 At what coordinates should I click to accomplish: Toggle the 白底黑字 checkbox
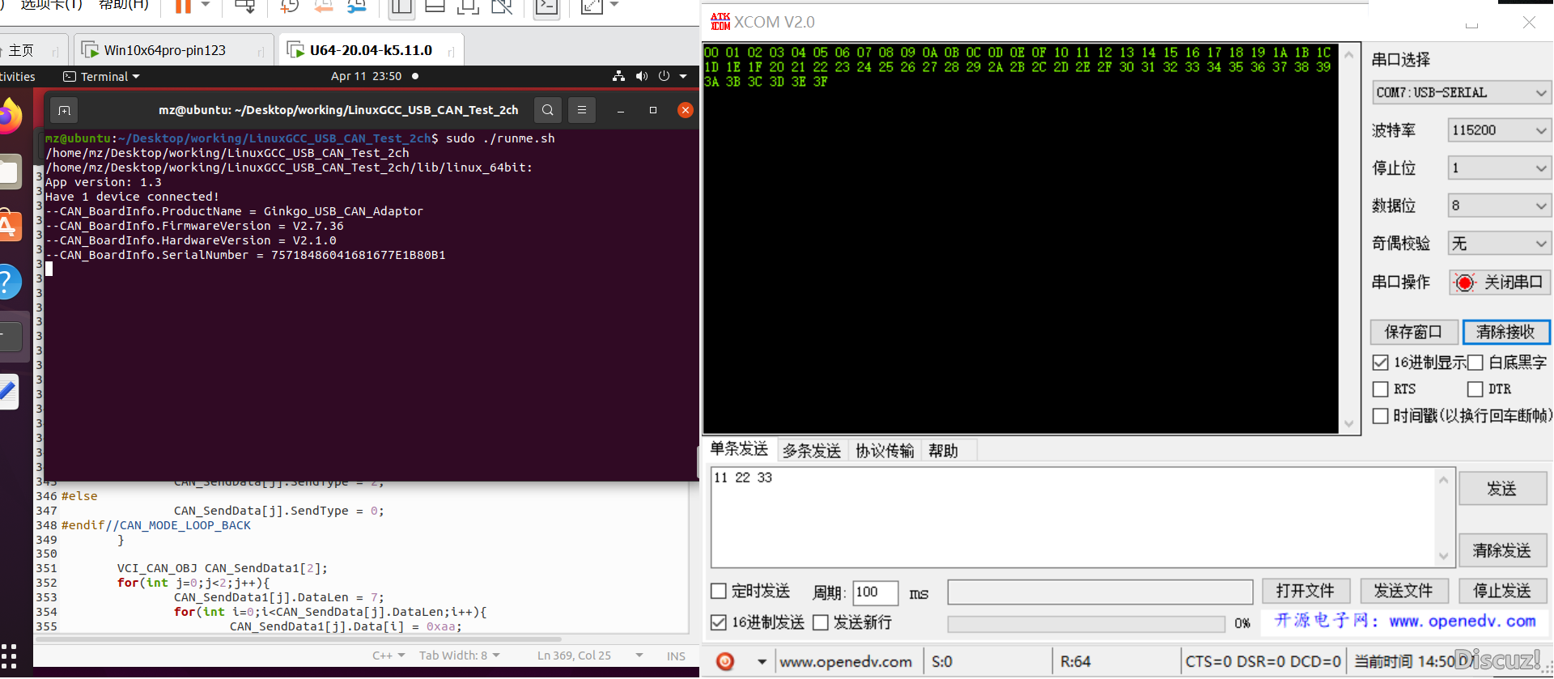pos(1475,363)
